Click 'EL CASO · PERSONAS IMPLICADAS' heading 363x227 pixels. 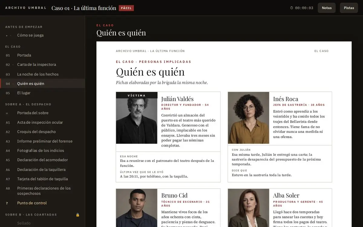[153, 62]
